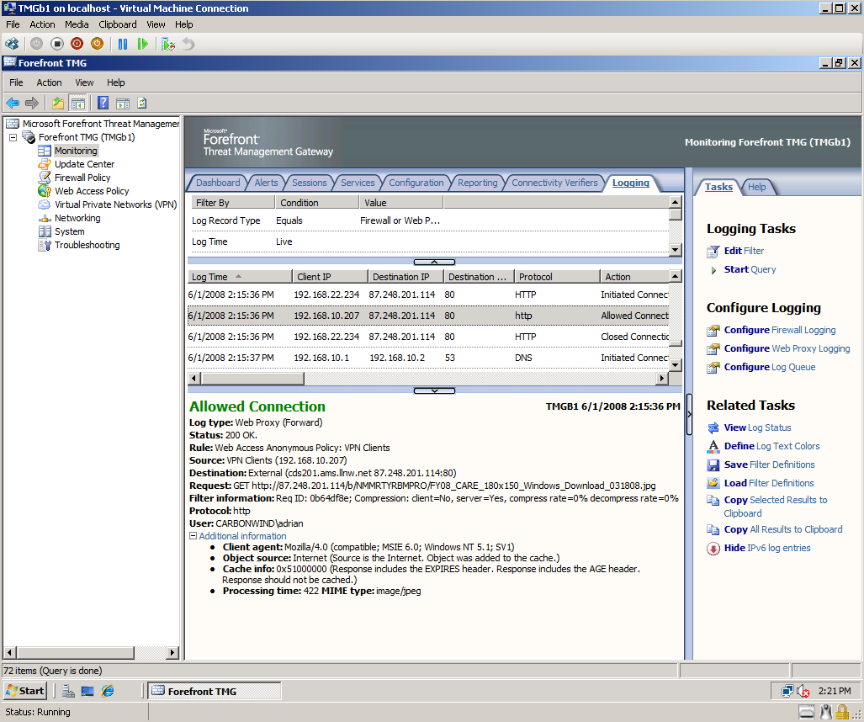Switch to the Dashboard tab
864x722 pixels.
[x=218, y=183]
